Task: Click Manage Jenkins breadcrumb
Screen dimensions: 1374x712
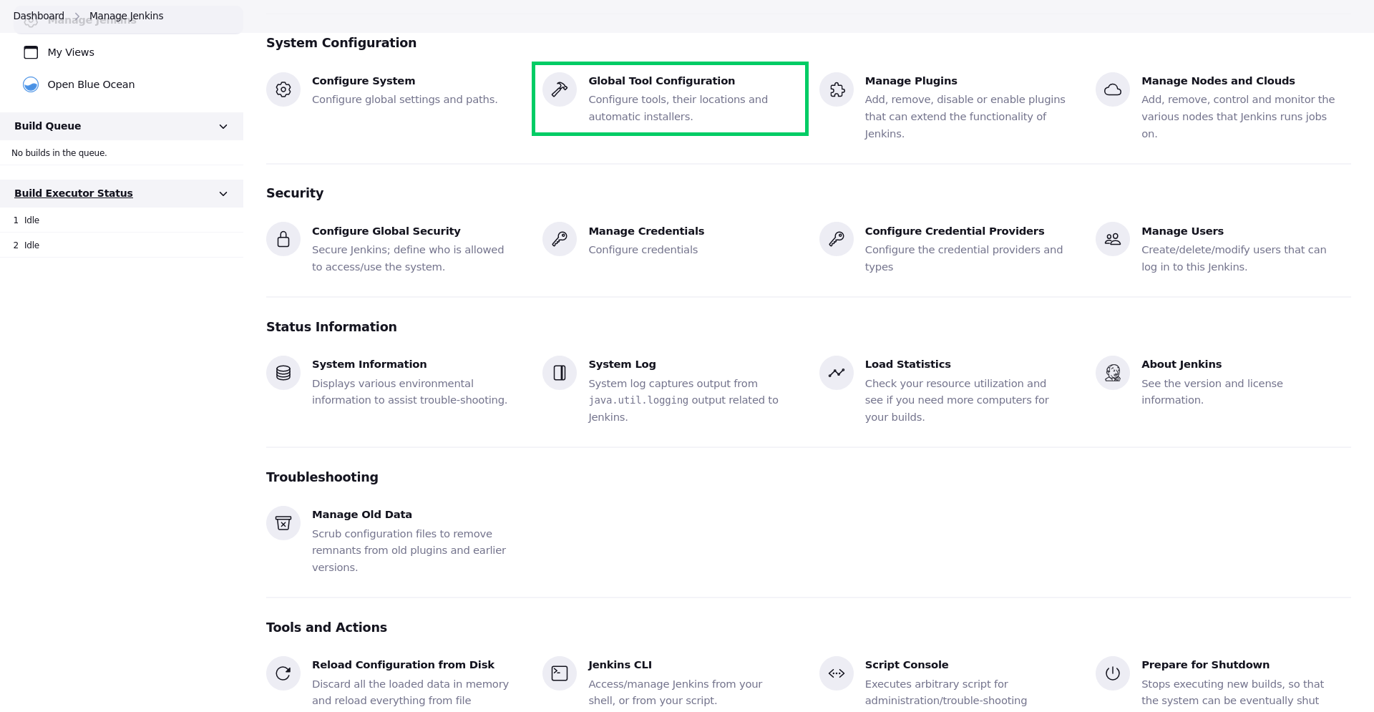Action: (126, 16)
